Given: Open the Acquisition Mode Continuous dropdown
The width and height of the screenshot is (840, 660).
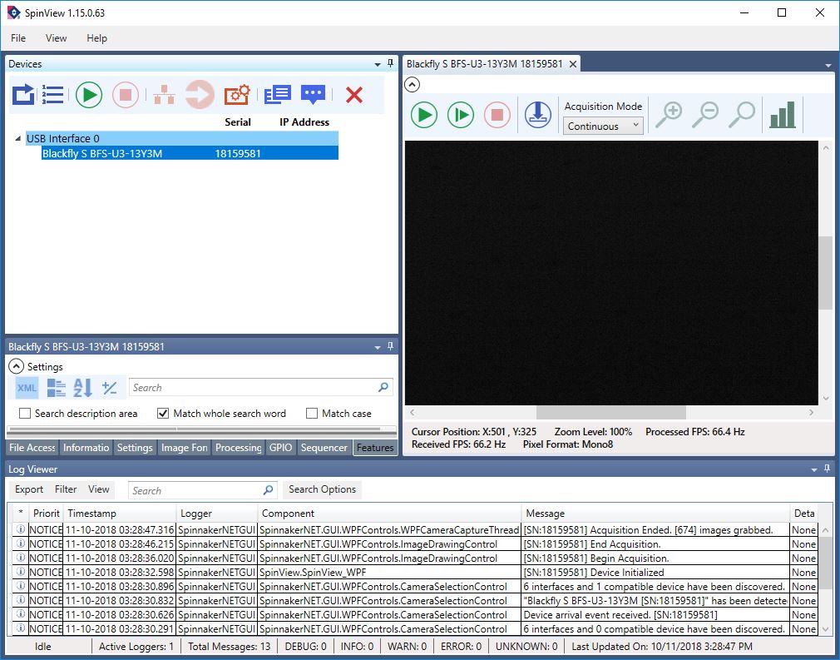Looking at the screenshot, I should (603, 127).
